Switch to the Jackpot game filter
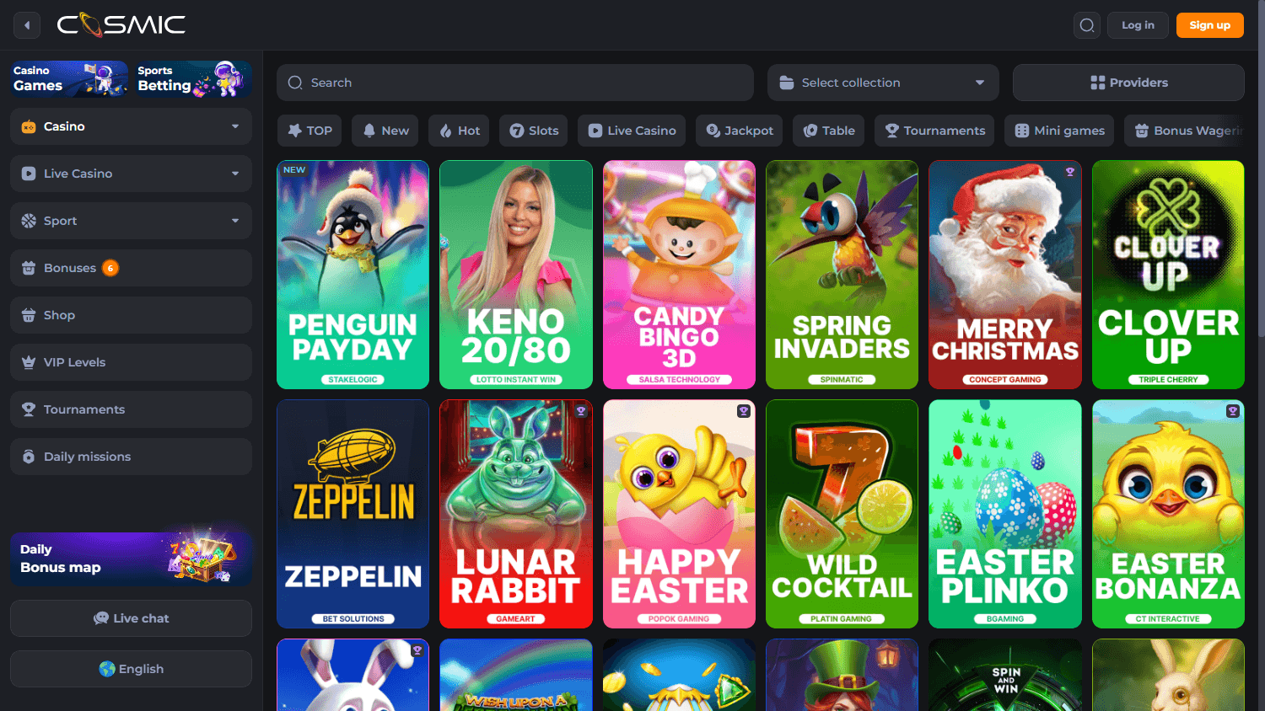This screenshot has height=711, width=1265. (739, 131)
